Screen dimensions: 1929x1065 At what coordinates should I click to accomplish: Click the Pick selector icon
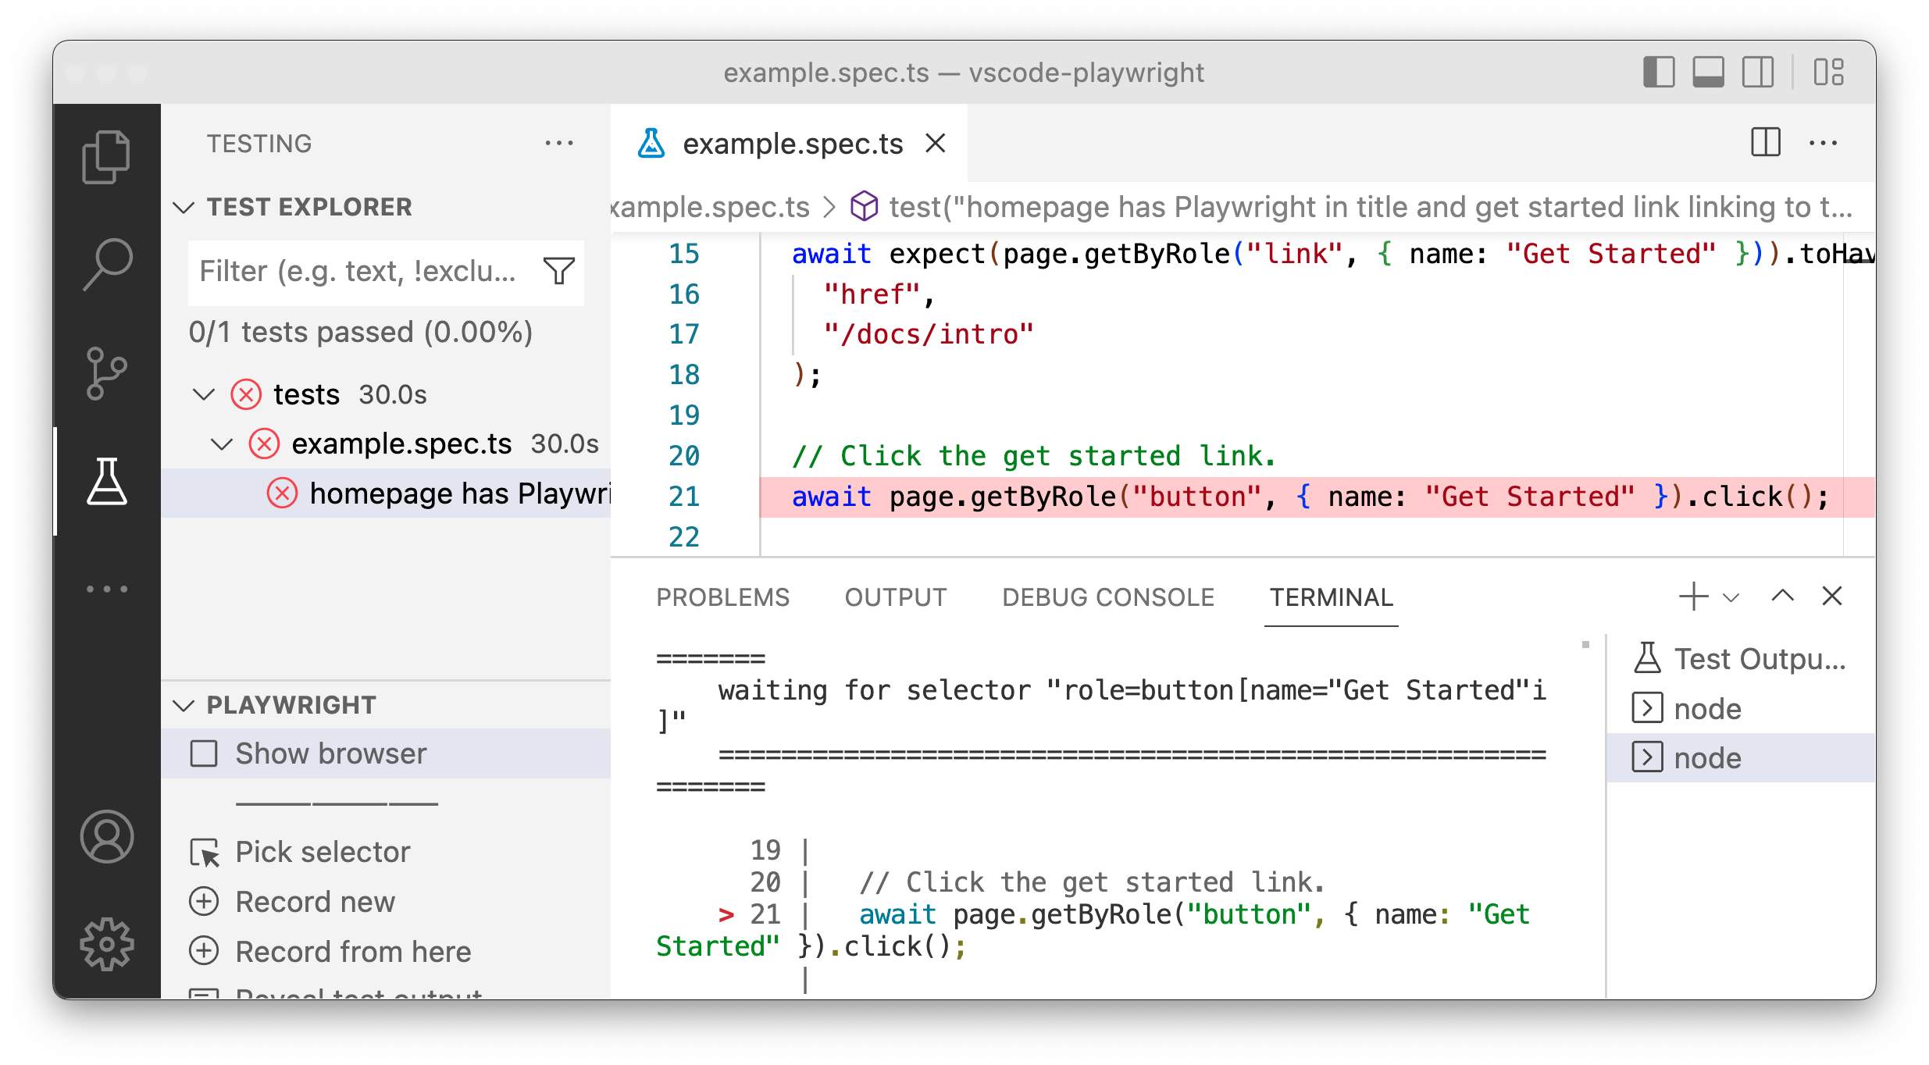[x=205, y=852]
